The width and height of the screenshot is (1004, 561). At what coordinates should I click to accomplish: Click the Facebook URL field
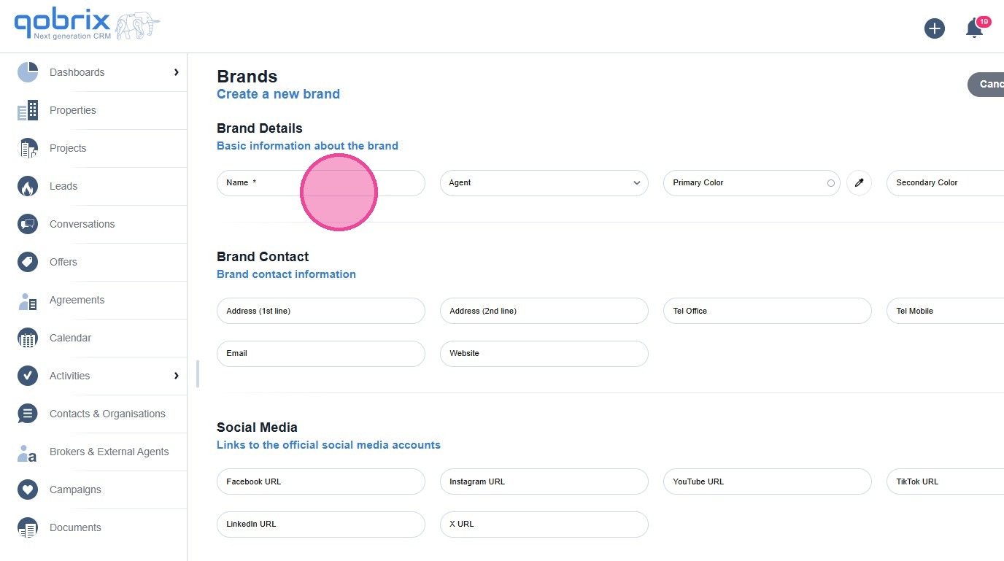coord(320,481)
